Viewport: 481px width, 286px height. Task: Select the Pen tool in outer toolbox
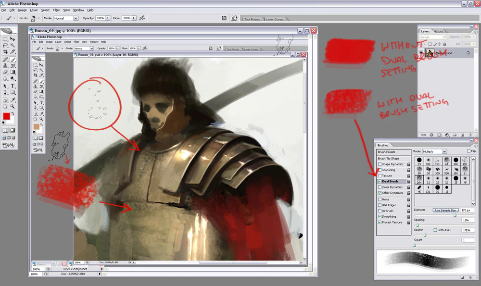5,92
